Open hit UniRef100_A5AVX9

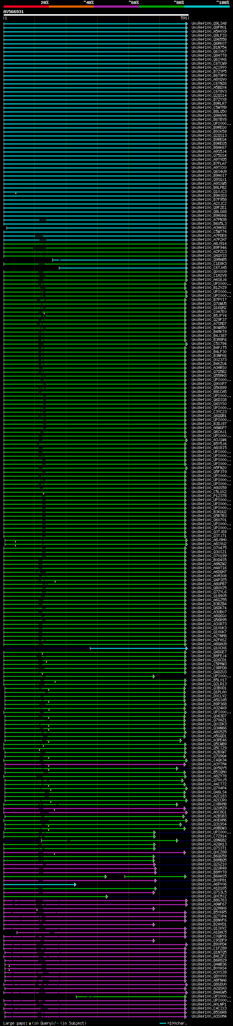pos(209,31)
